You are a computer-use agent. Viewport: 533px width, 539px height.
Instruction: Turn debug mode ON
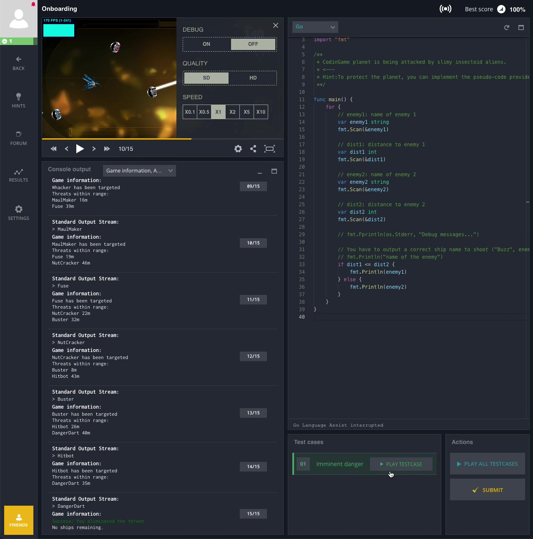click(x=206, y=44)
